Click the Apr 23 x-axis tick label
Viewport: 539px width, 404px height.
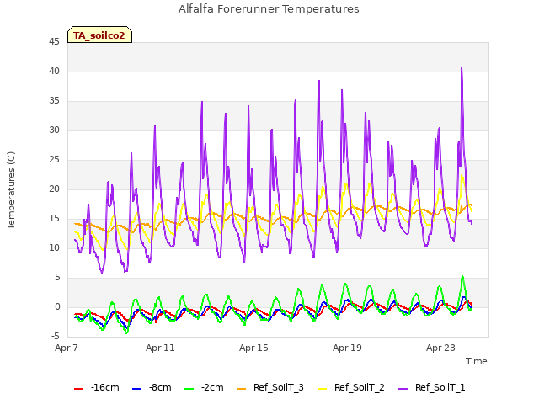[440, 348]
